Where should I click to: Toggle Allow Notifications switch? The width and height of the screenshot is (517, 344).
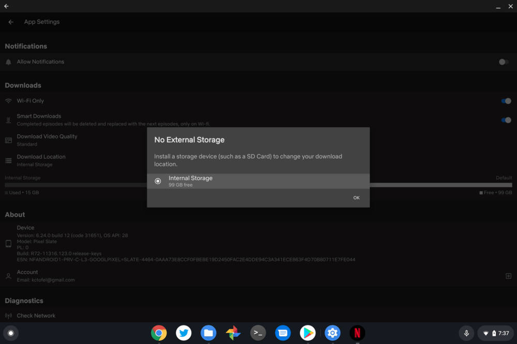point(504,62)
